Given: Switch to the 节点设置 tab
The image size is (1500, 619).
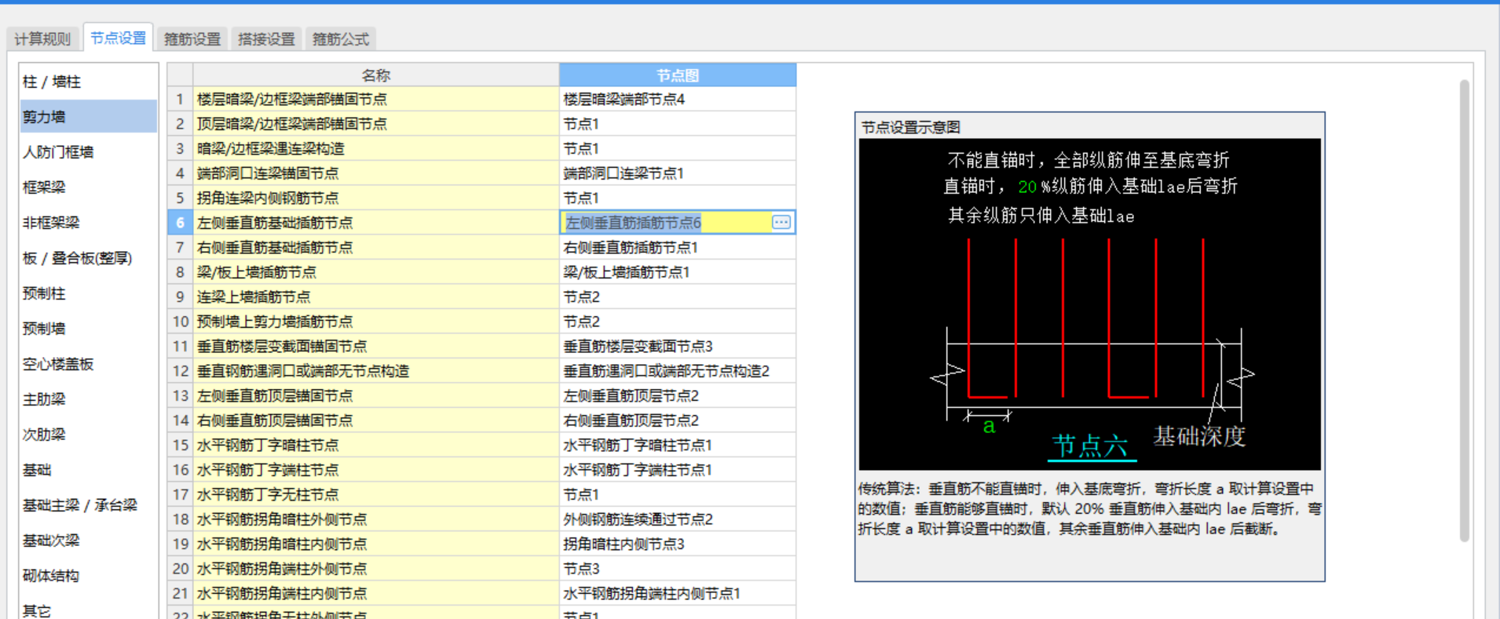Looking at the screenshot, I should [118, 38].
